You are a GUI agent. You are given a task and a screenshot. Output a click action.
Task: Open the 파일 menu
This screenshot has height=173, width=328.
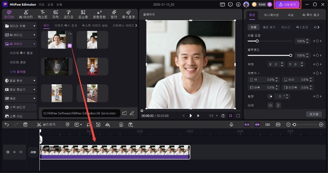pos(42,4)
